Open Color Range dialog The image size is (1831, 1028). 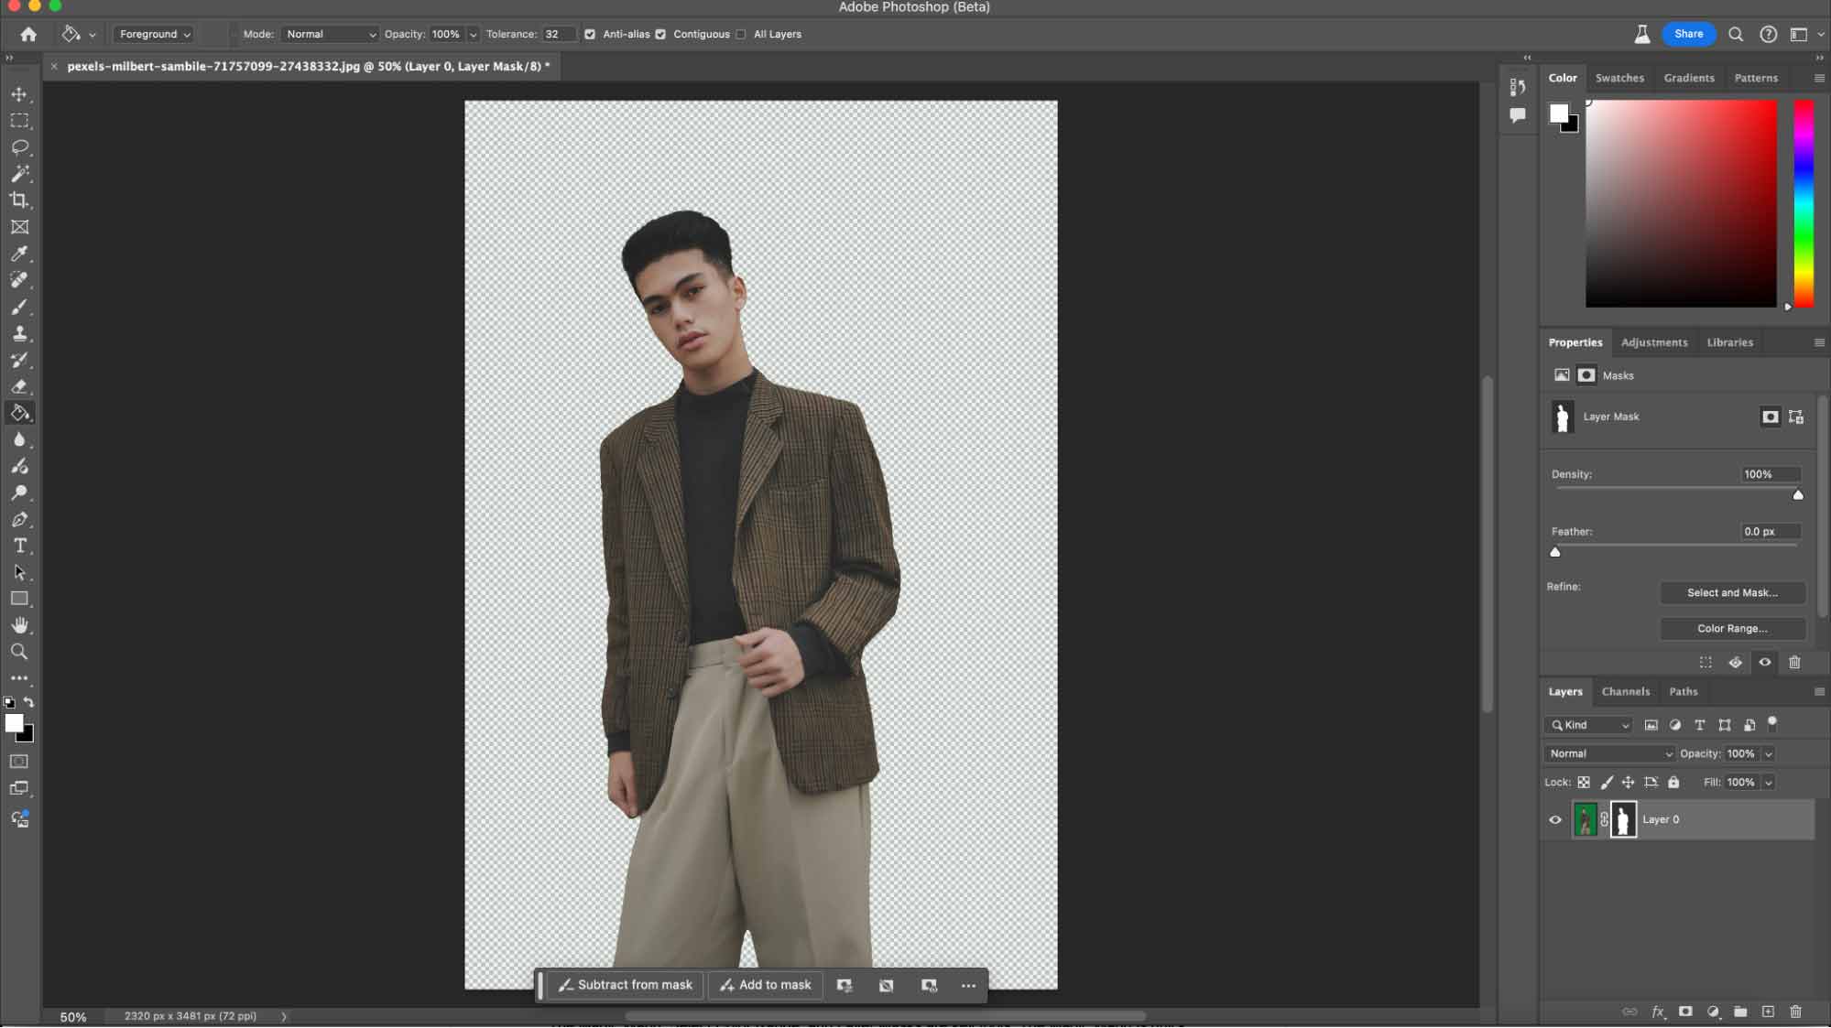tap(1732, 628)
